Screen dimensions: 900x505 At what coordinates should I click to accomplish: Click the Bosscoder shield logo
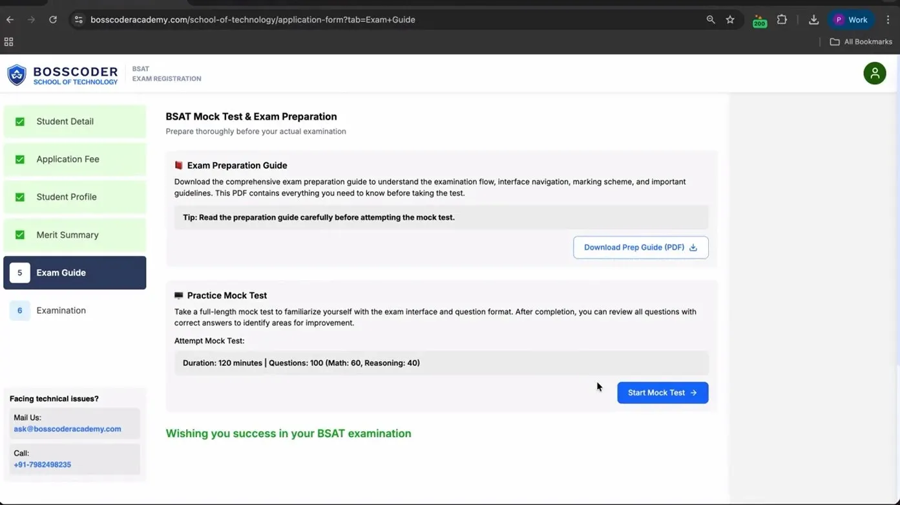17,74
